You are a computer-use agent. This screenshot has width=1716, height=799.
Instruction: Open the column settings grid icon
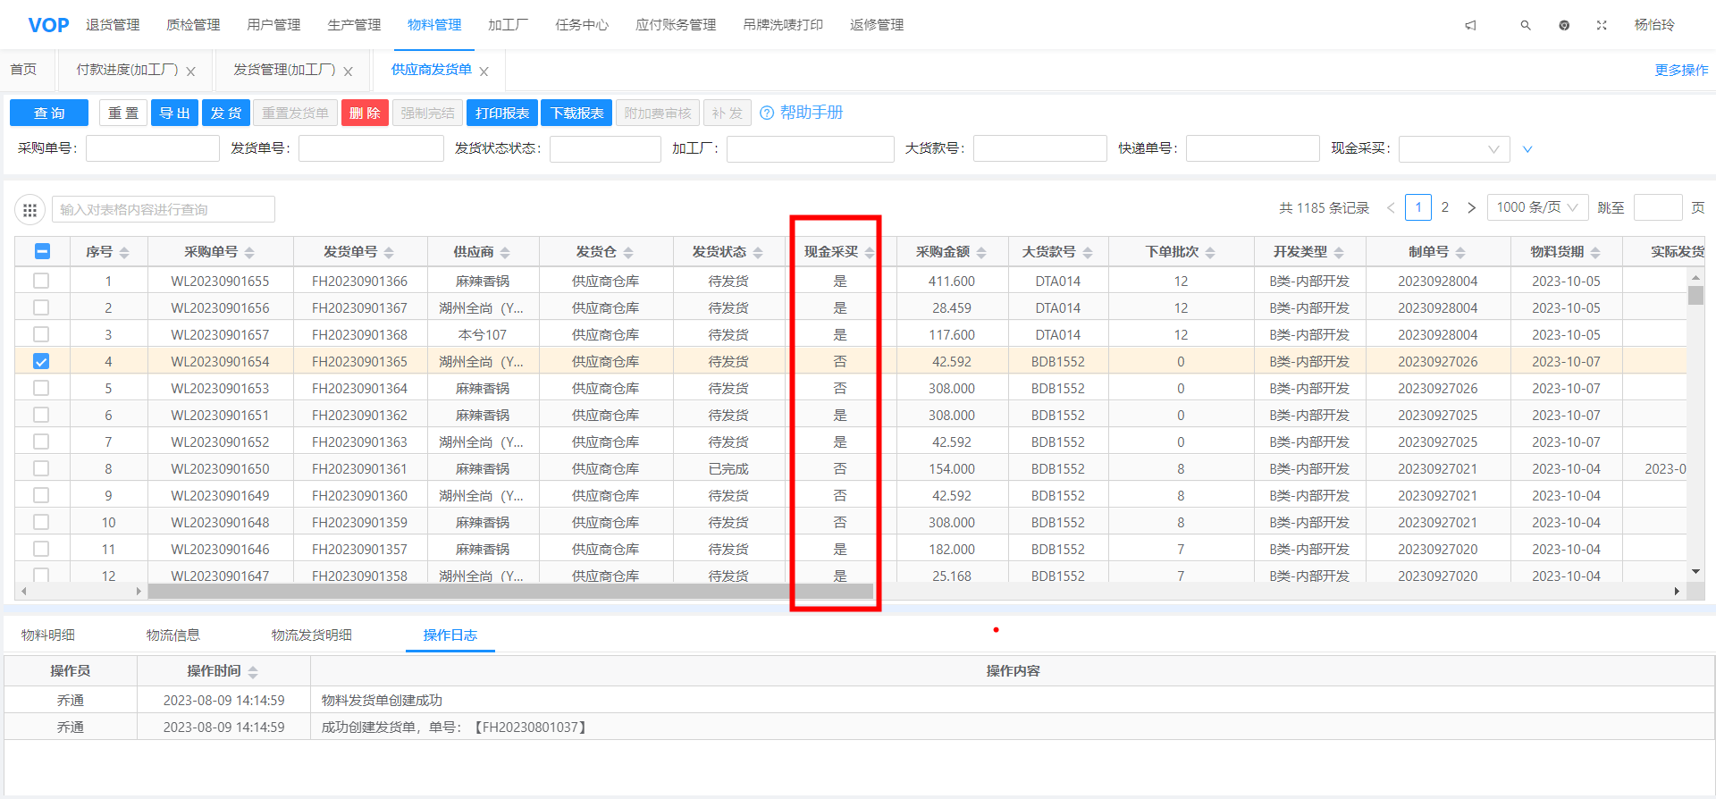(29, 210)
